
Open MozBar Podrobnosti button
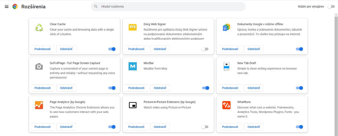pyautogui.click(x=136, y=88)
